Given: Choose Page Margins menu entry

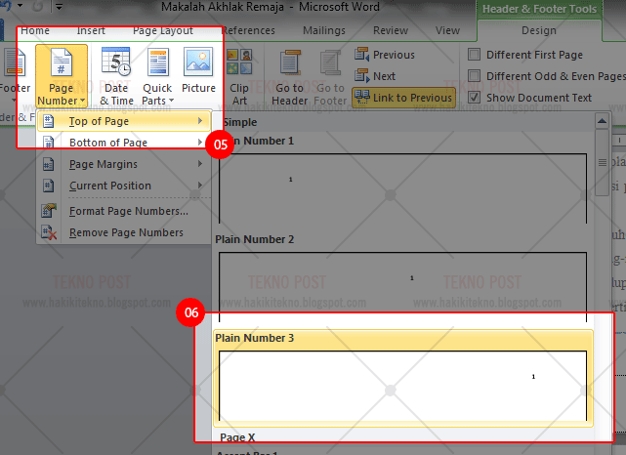Looking at the screenshot, I should point(124,164).
